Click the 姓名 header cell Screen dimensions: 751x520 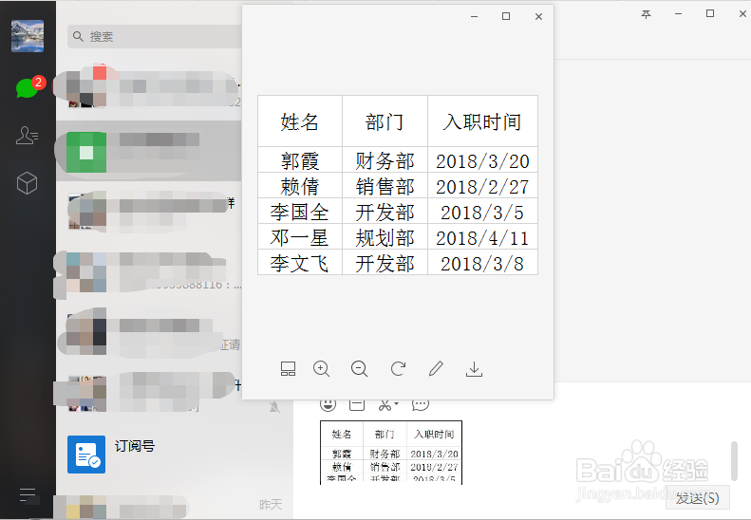300,121
